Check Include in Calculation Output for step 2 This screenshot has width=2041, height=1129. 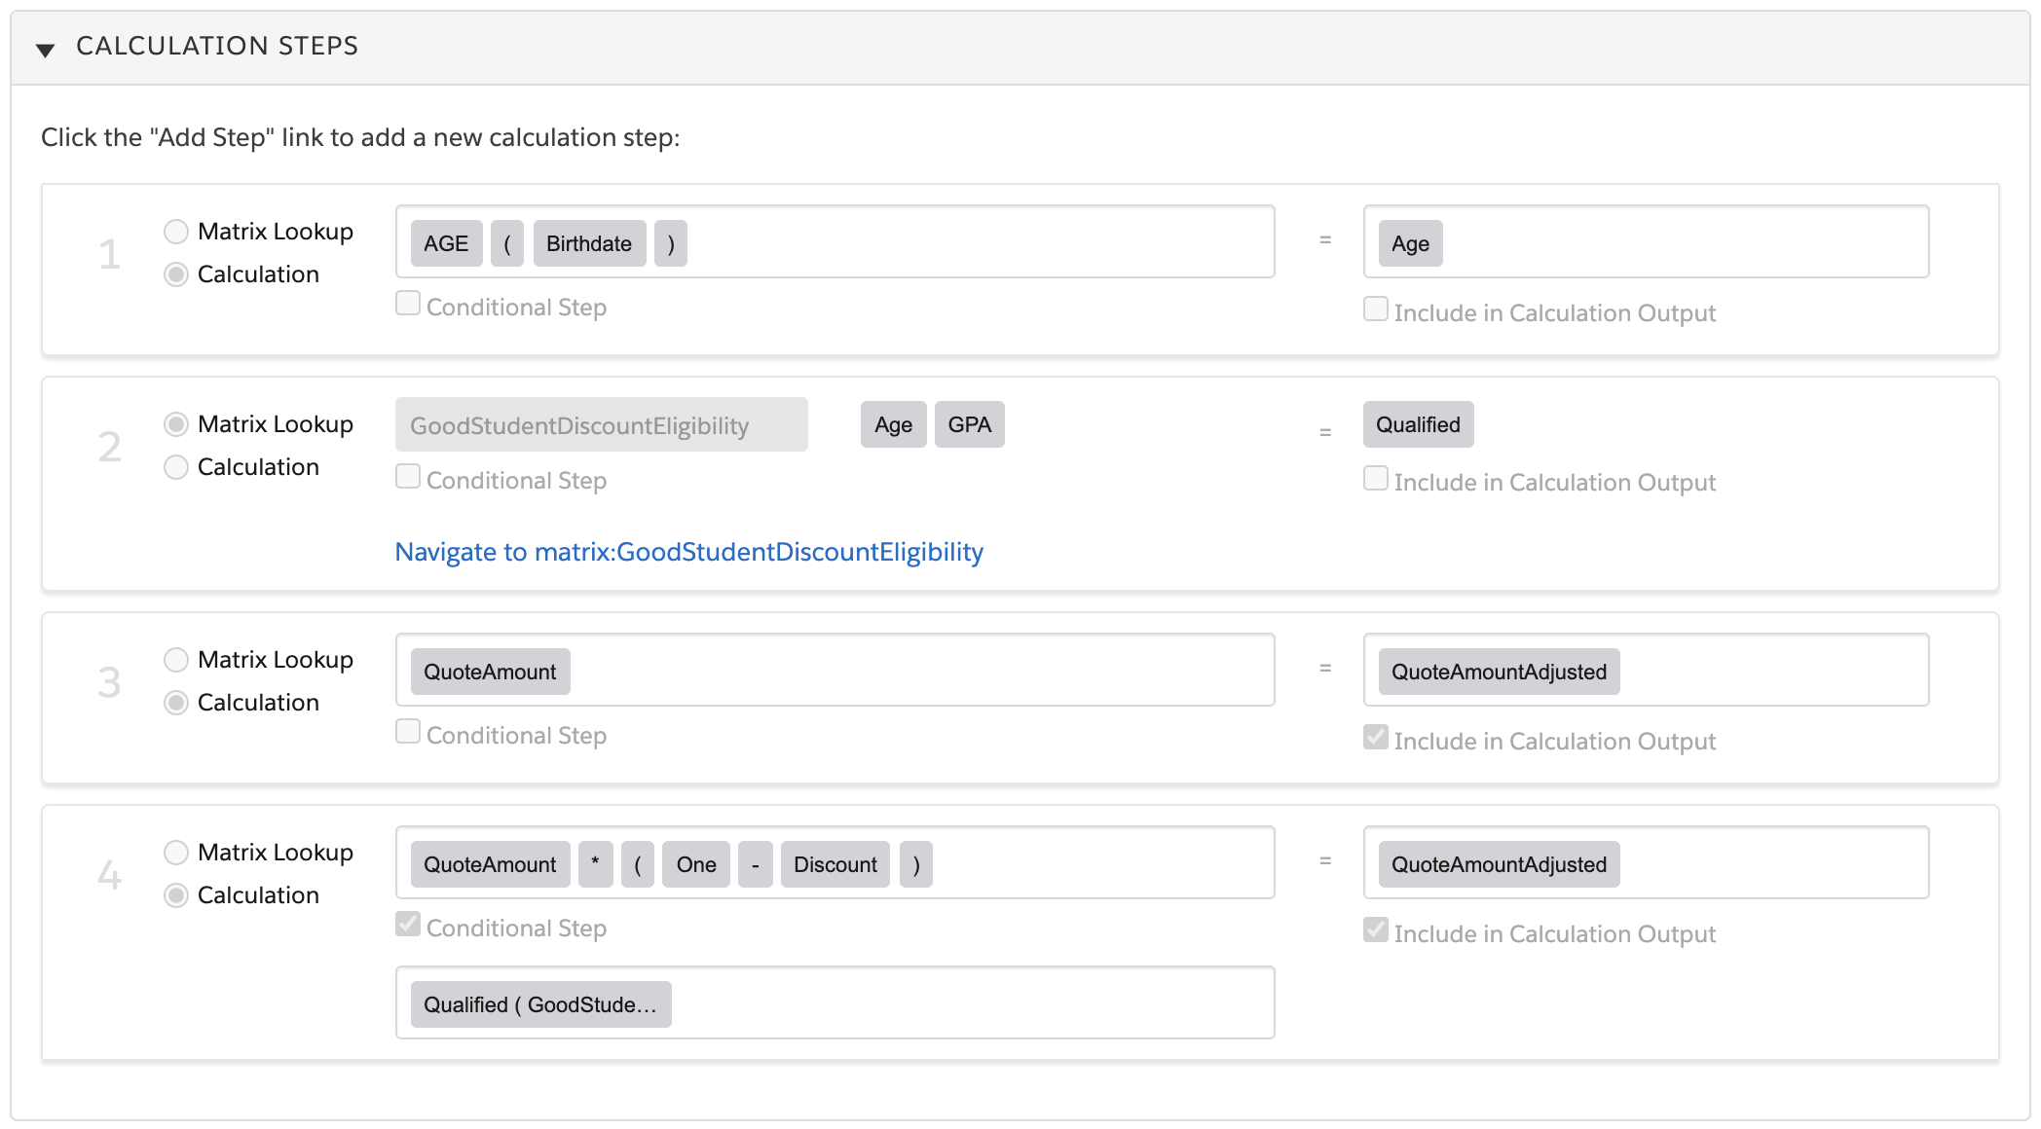click(1376, 479)
